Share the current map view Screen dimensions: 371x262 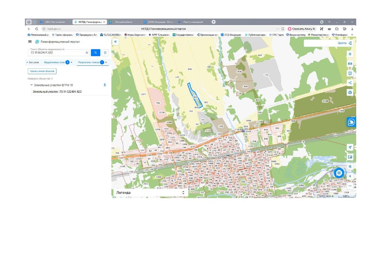[x=350, y=83]
